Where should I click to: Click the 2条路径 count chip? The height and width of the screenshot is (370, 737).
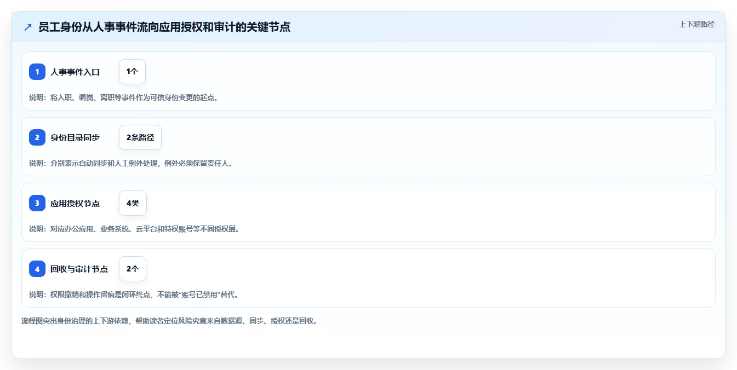(140, 137)
